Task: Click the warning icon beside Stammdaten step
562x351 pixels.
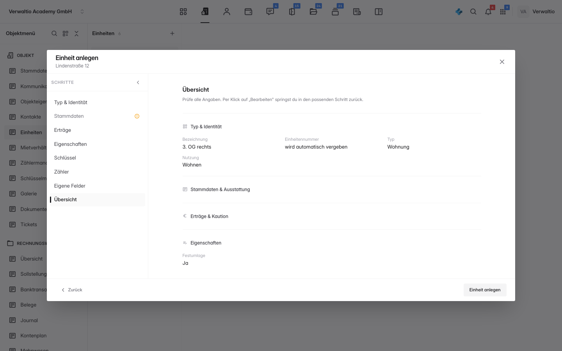Action: tap(137, 116)
